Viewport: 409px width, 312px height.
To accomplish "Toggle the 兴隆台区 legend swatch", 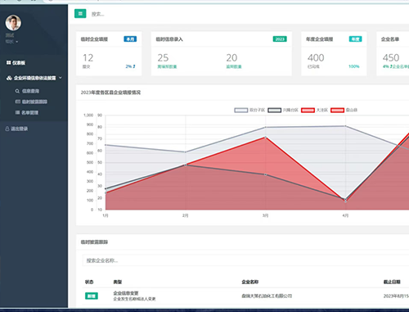I will (274, 110).
